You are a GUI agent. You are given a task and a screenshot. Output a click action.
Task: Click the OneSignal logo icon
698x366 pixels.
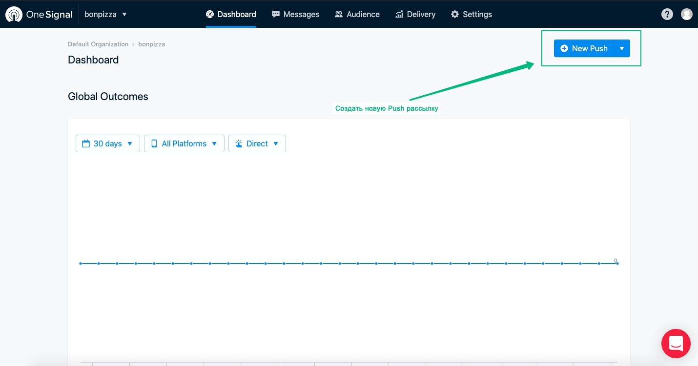click(14, 15)
